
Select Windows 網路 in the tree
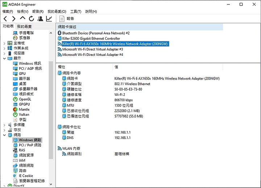click(30, 140)
